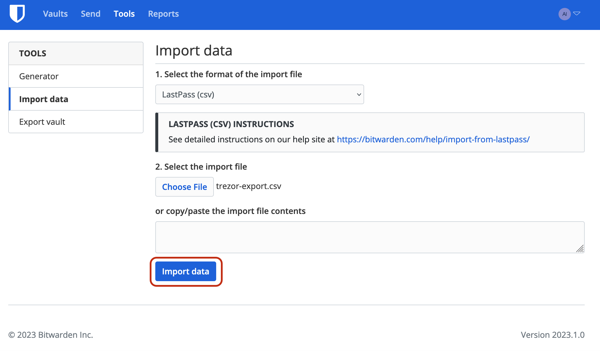Image resolution: width=600 pixels, height=351 pixels.
Task: Click the Choose File button
Action: (x=184, y=187)
